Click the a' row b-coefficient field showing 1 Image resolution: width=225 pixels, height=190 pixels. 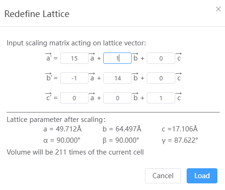pos(117,58)
